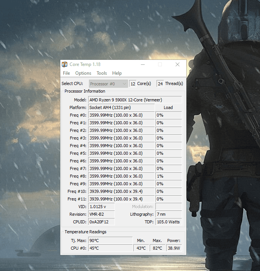Click the empty Modulation field
The image size is (260, 271).
coord(169,207)
